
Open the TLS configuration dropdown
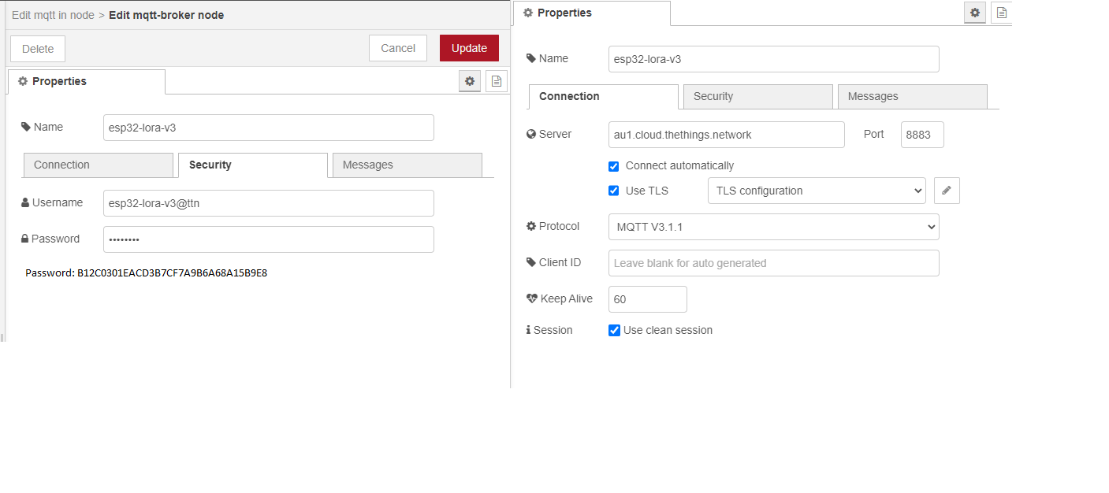coord(817,191)
